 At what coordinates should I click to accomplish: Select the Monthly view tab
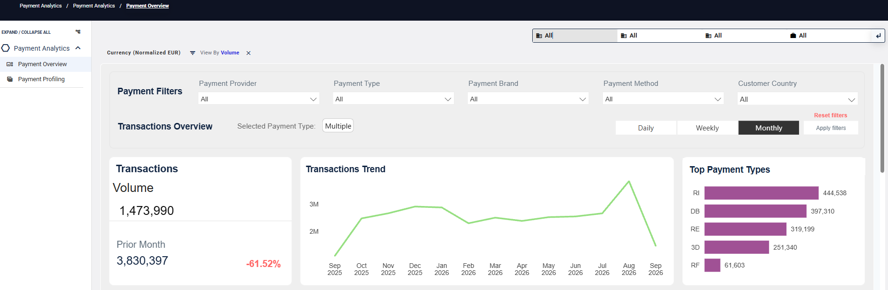(x=768, y=128)
